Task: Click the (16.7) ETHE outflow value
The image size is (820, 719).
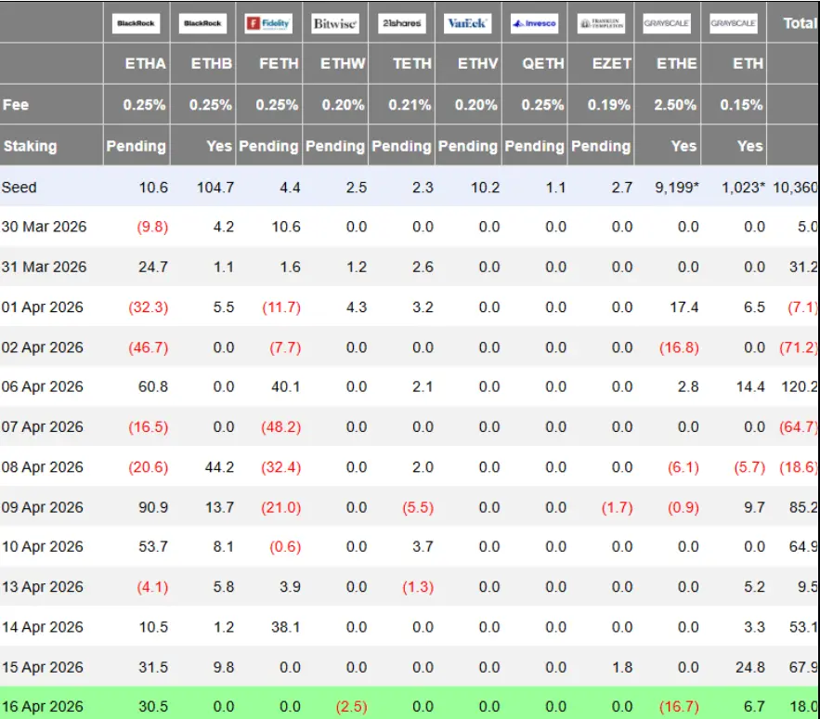Action: click(x=679, y=707)
